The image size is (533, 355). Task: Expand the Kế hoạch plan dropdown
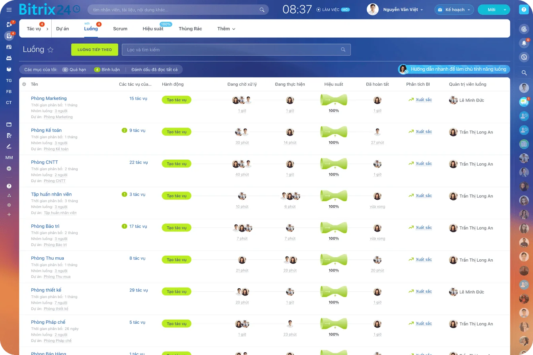tap(454, 10)
